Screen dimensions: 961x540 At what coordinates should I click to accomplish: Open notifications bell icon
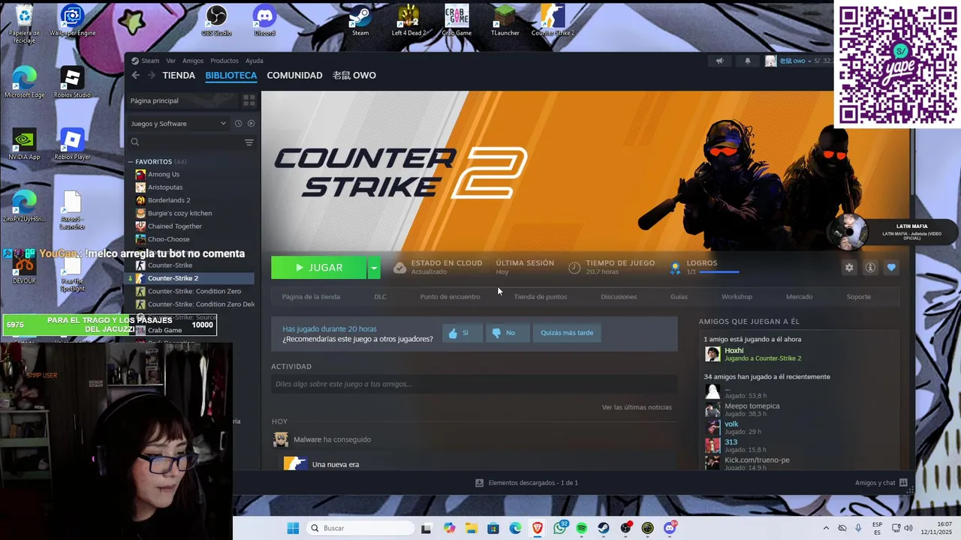tap(747, 61)
